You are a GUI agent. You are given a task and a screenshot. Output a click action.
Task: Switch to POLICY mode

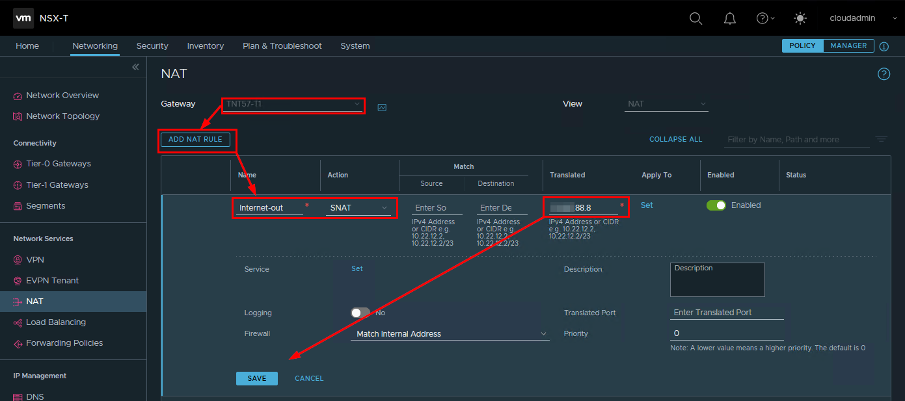pos(802,45)
